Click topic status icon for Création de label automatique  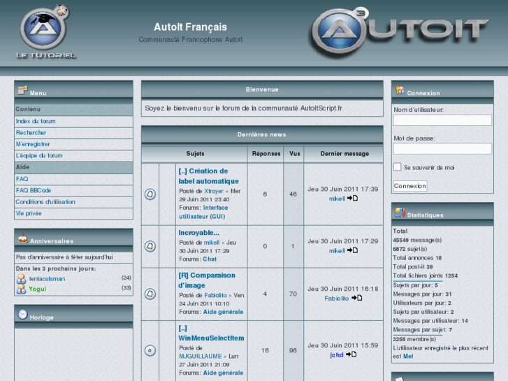coord(150,194)
